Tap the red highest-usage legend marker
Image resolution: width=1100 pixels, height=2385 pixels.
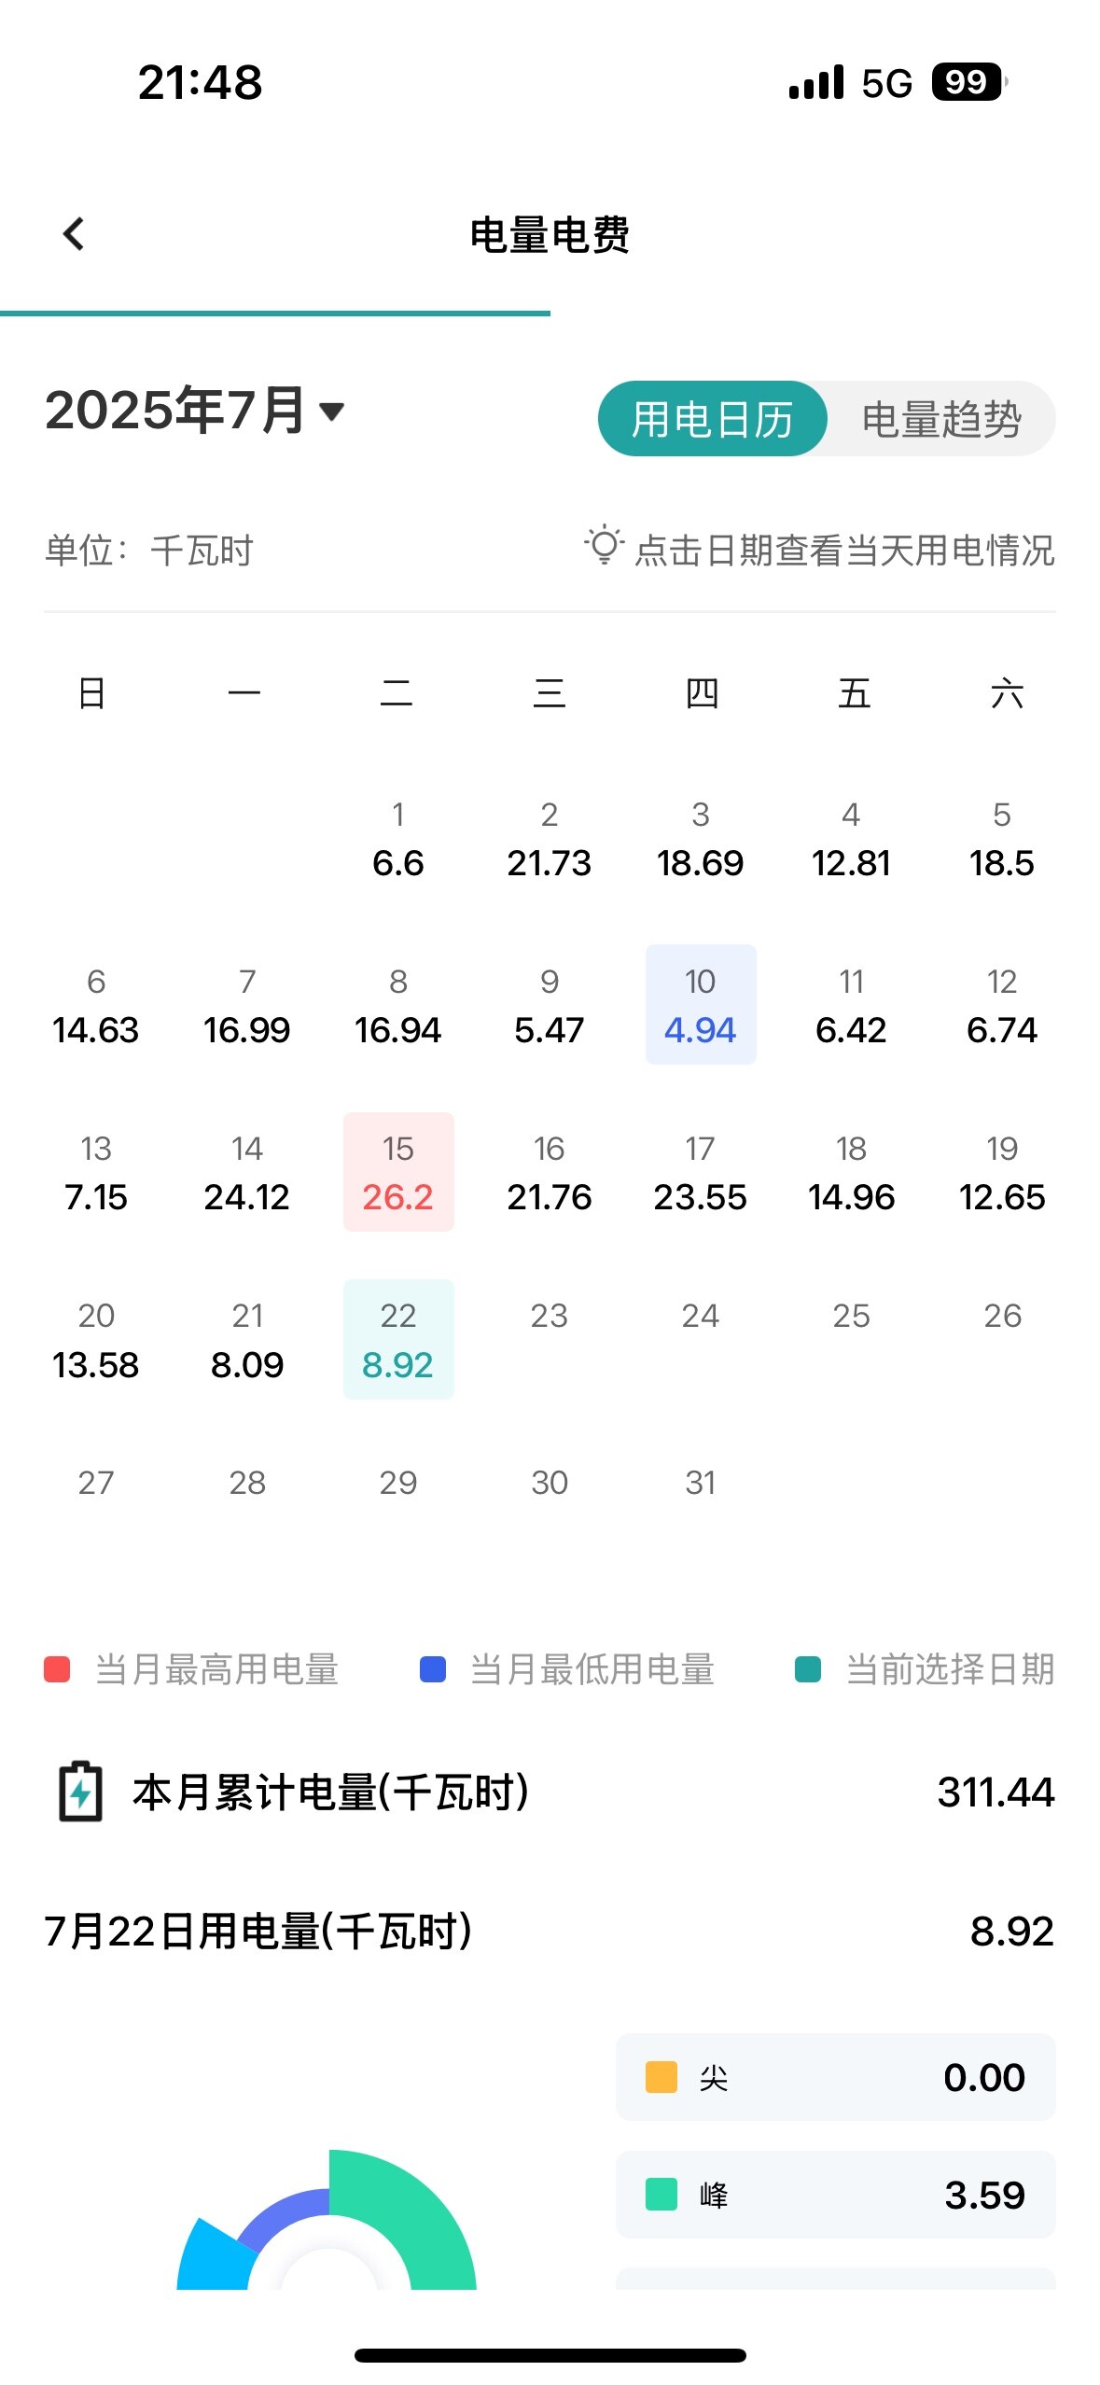coord(57,1669)
